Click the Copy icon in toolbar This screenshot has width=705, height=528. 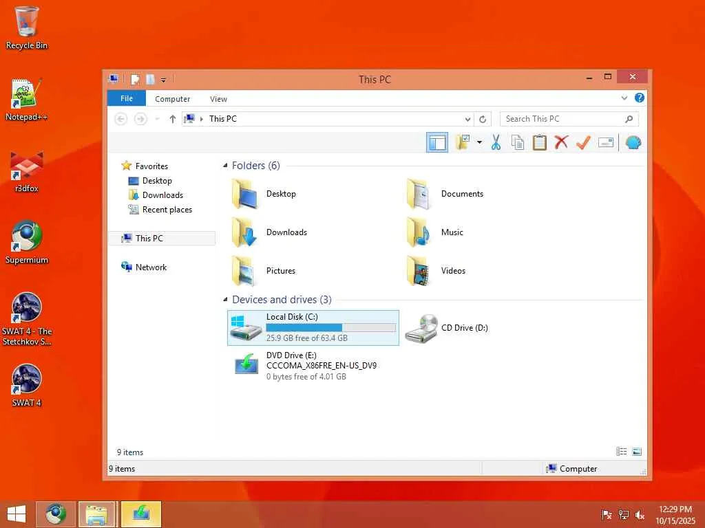point(518,142)
